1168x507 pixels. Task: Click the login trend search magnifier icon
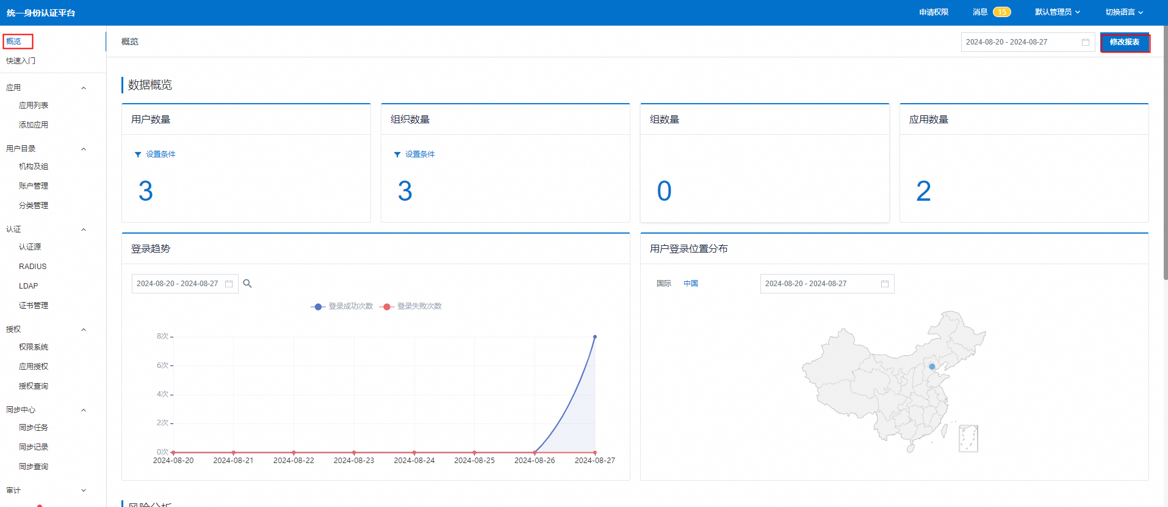(247, 284)
